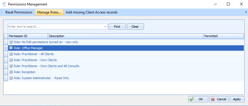This screenshot has width=248, height=106.
Task: Expand System Administrator - Read Only role
Action: pyautogui.click(x=11, y=78)
